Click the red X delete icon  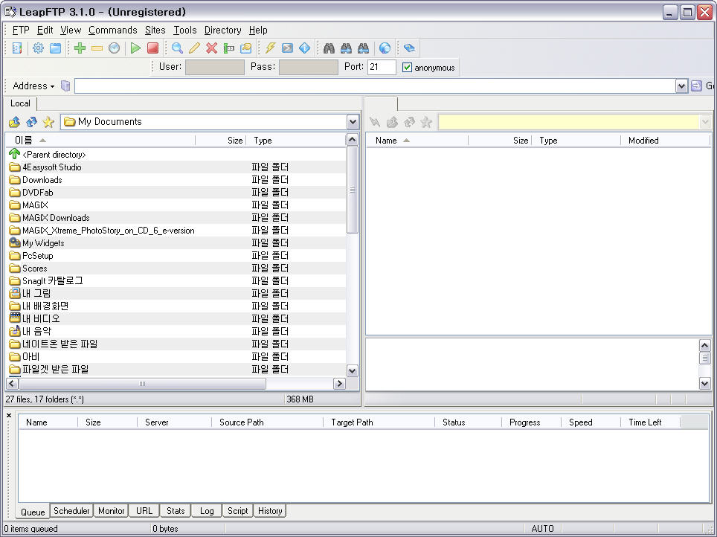point(211,48)
